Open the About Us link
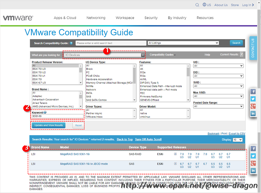The image size is (261, 193). click(221, 5)
